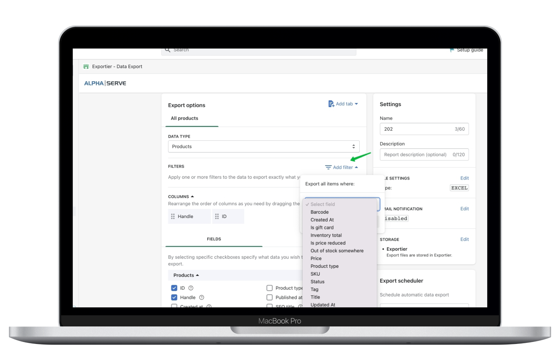Viewport: 560px width, 356px height.
Task: Enable the Product type field checkbox
Action: click(270, 288)
